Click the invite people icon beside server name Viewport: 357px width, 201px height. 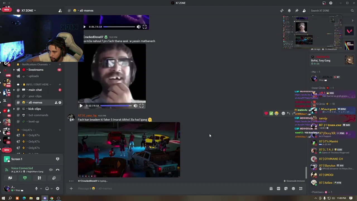point(60,11)
